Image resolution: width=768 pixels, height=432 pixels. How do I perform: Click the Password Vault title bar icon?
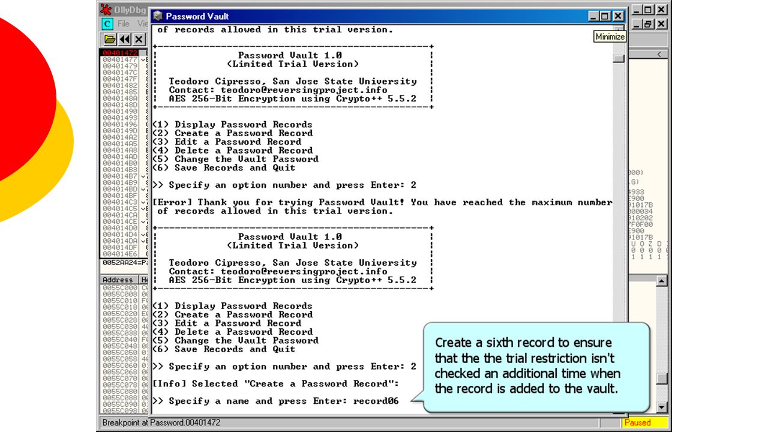pos(158,16)
